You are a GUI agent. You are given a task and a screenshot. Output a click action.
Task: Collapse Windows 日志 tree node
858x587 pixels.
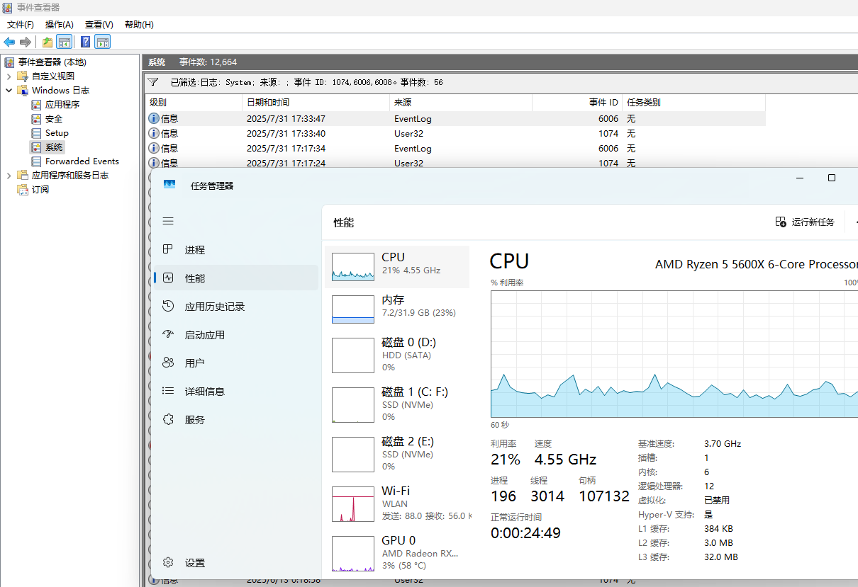coord(9,90)
